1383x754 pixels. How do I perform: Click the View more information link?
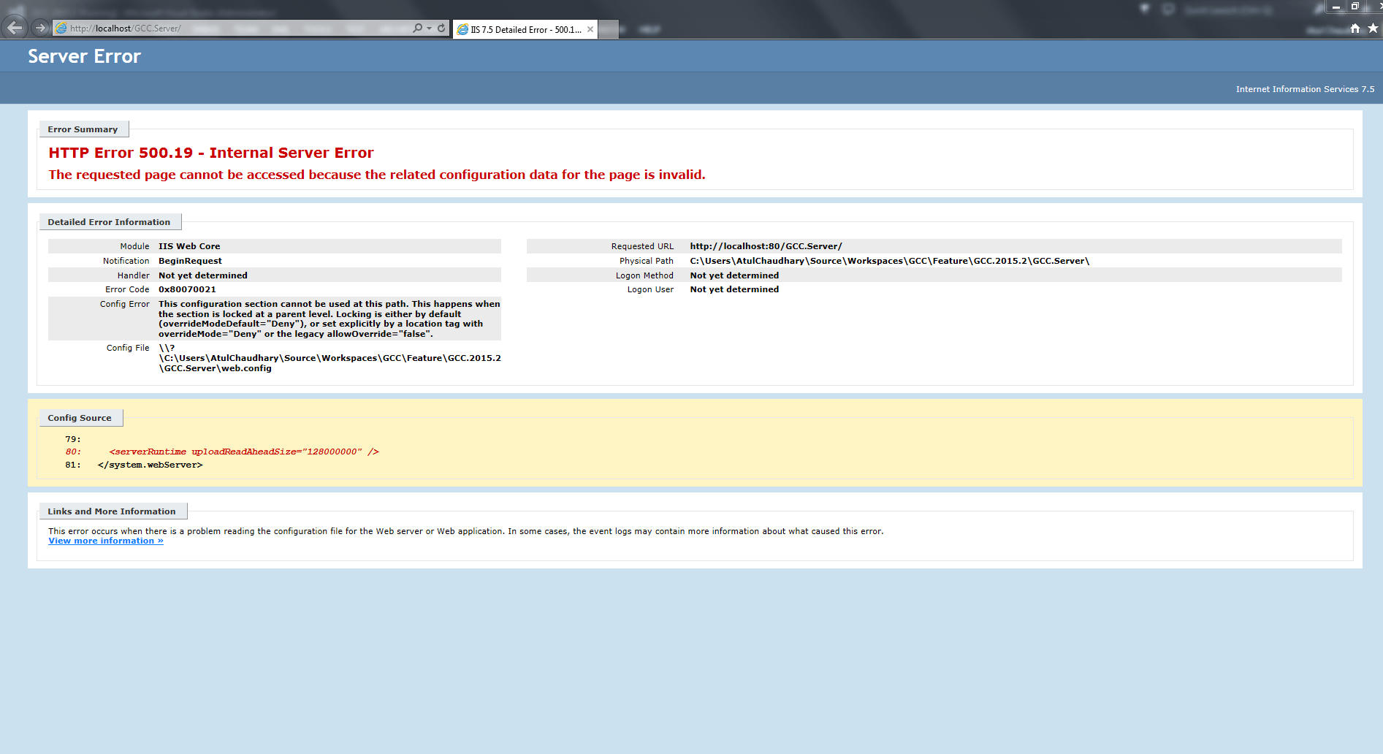pos(106,541)
